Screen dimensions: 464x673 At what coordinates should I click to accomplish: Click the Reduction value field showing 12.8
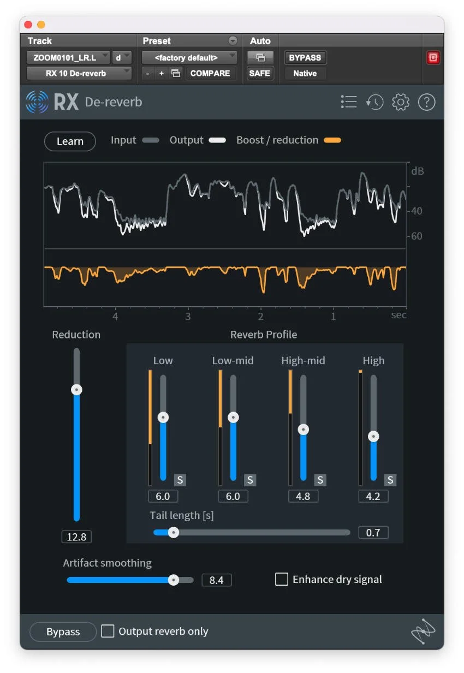click(x=76, y=537)
